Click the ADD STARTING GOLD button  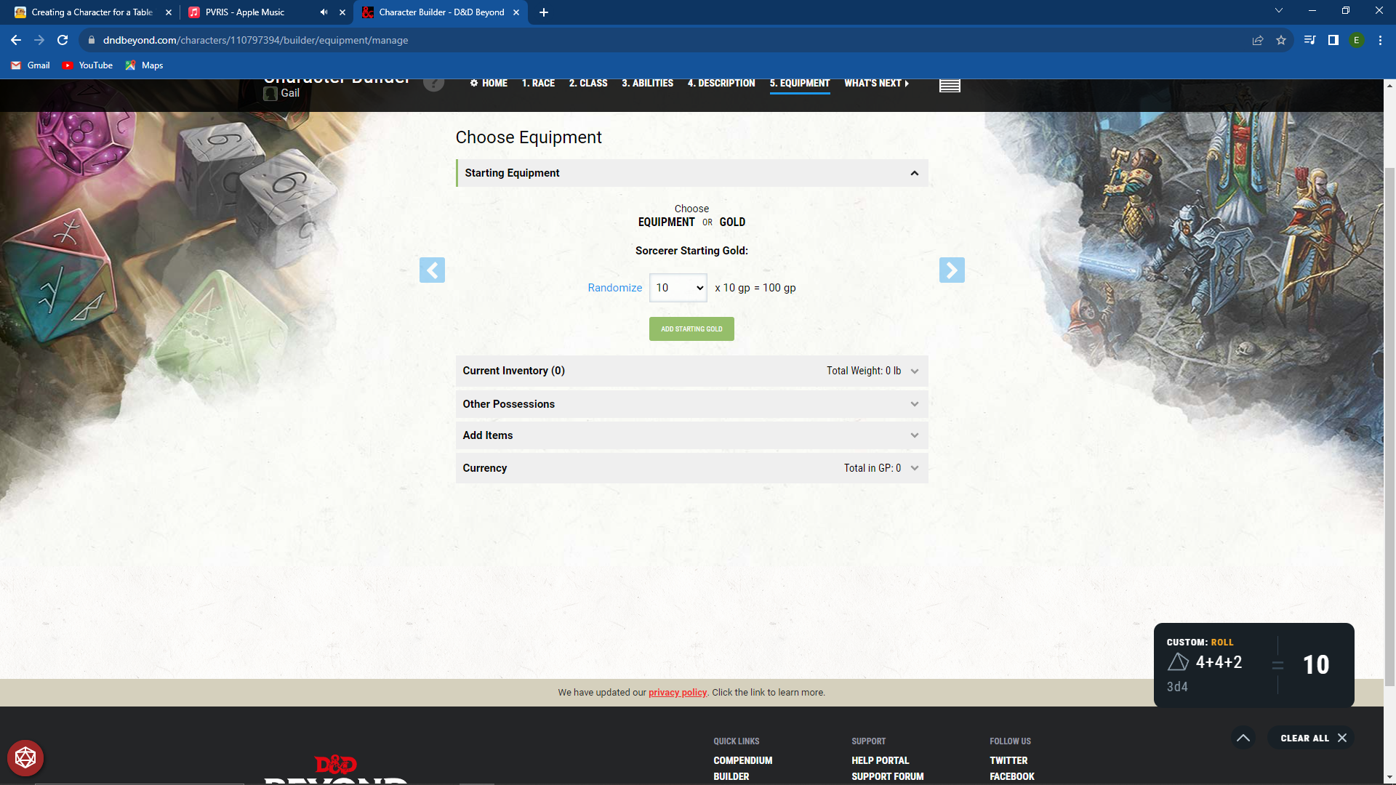(x=691, y=329)
